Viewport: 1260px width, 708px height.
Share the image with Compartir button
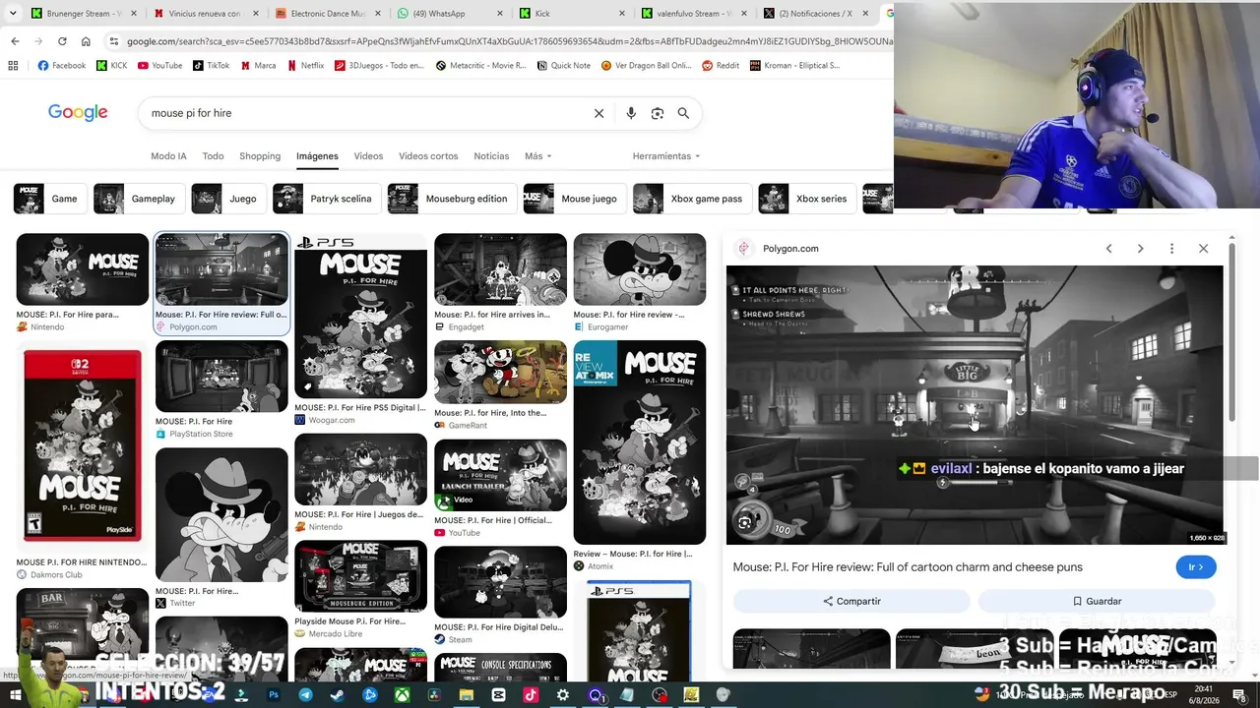coord(851,601)
